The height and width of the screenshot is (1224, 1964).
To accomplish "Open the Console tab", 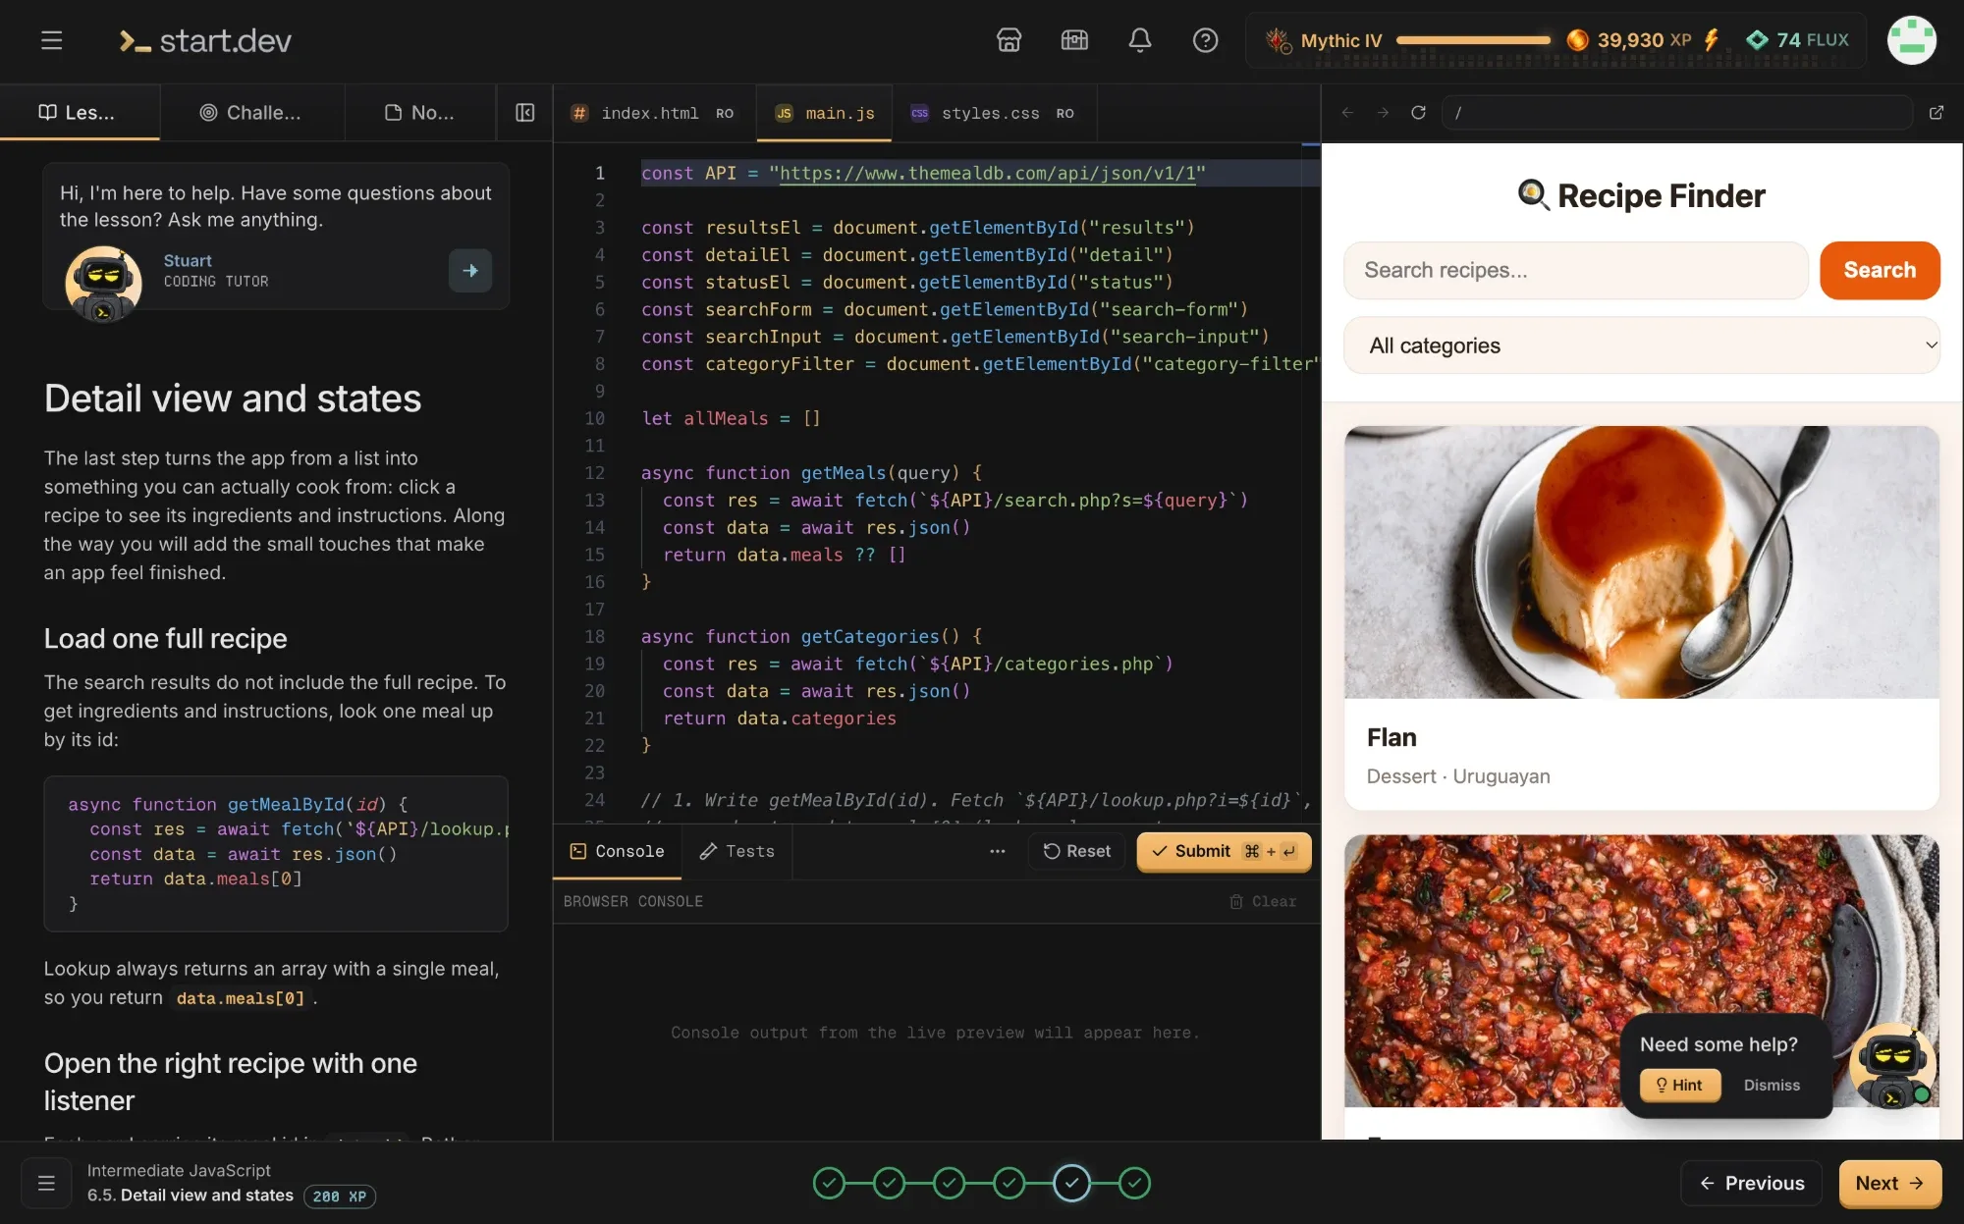I will (x=618, y=851).
